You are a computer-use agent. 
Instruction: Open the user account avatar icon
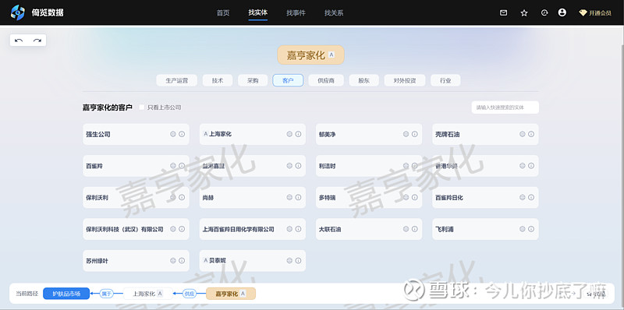(562, 12)
